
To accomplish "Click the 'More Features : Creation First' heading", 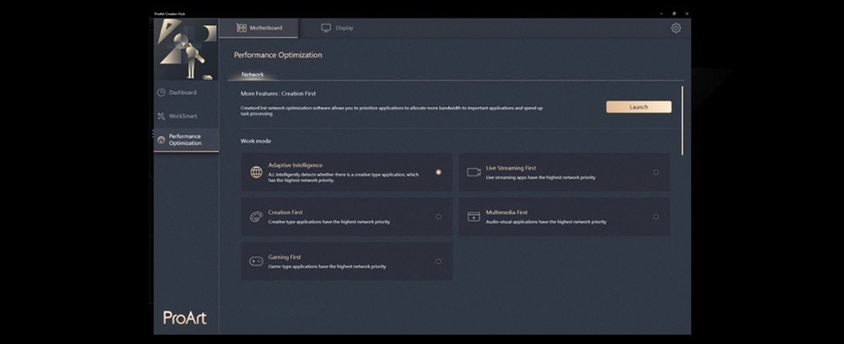I will [279, 94].
